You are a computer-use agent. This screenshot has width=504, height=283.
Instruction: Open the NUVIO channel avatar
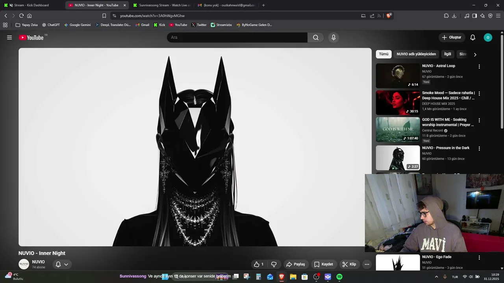click(x=24, y=264)
